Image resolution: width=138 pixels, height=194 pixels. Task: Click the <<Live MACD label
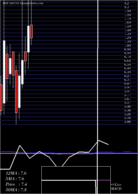(116, 187)
